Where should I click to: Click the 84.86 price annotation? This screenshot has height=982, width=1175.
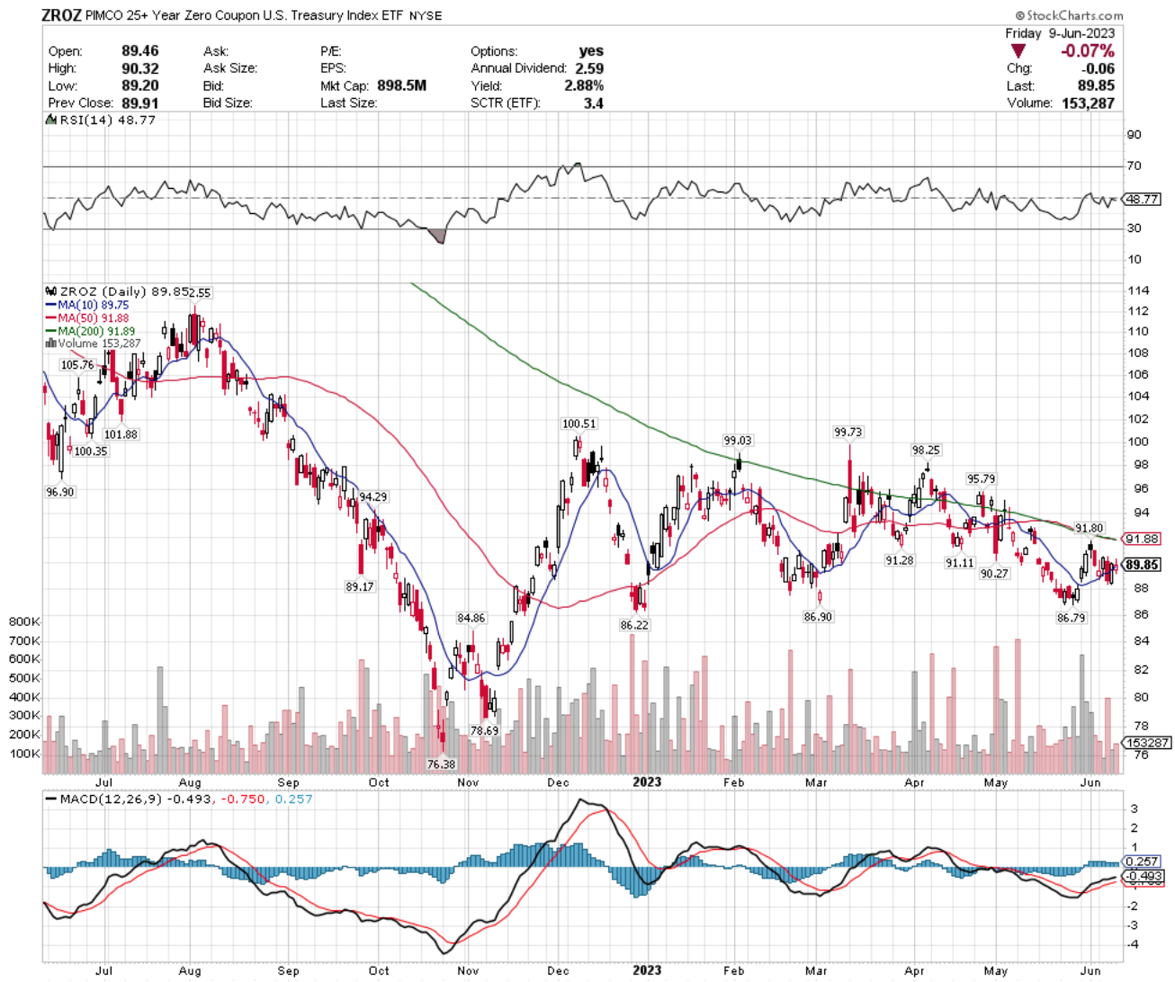point(471,619)
